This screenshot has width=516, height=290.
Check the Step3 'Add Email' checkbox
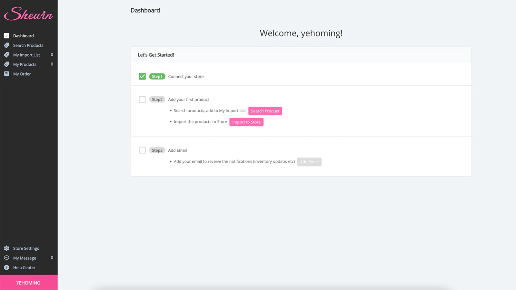click(142, 150)
